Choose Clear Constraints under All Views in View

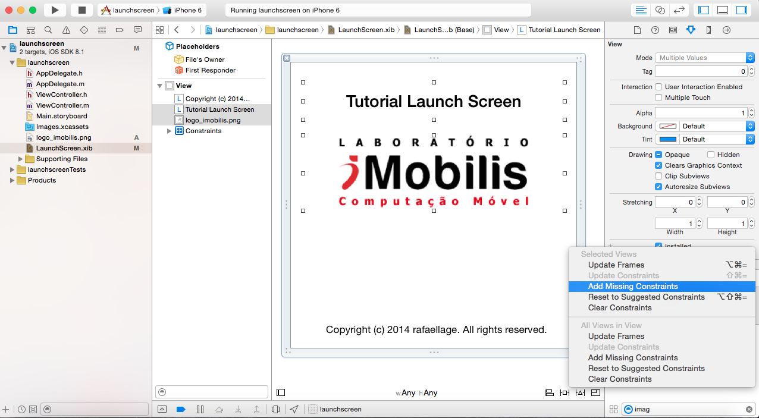click(x=662, y=379)
